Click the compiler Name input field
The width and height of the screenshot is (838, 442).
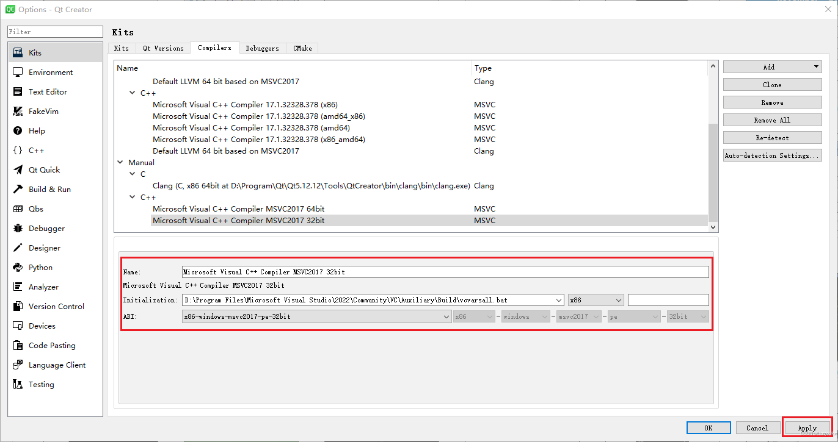[445, 272]
